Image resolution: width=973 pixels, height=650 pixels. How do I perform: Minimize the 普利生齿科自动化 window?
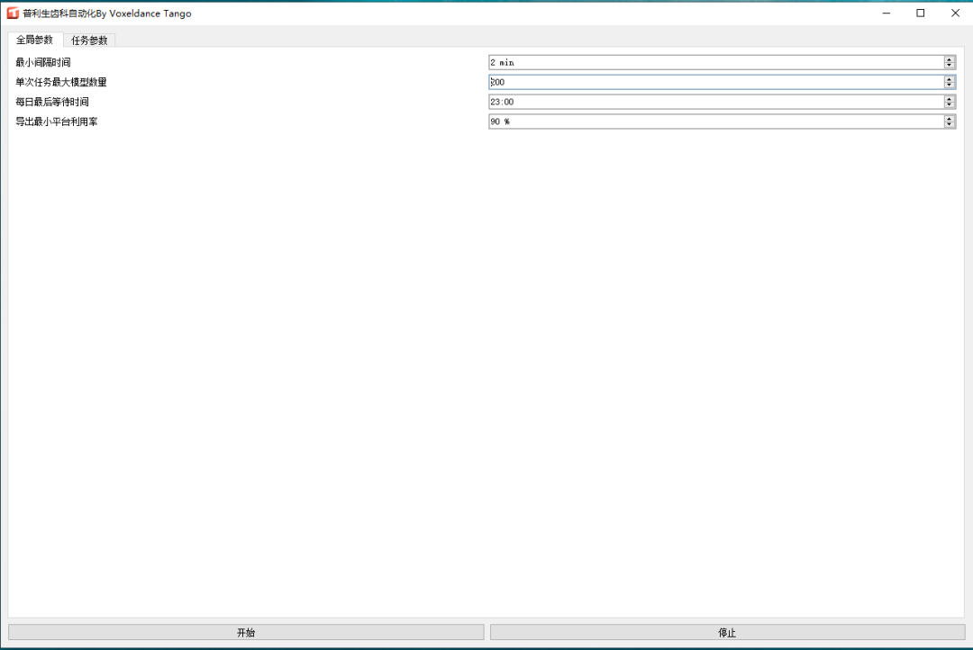point(886,14)
